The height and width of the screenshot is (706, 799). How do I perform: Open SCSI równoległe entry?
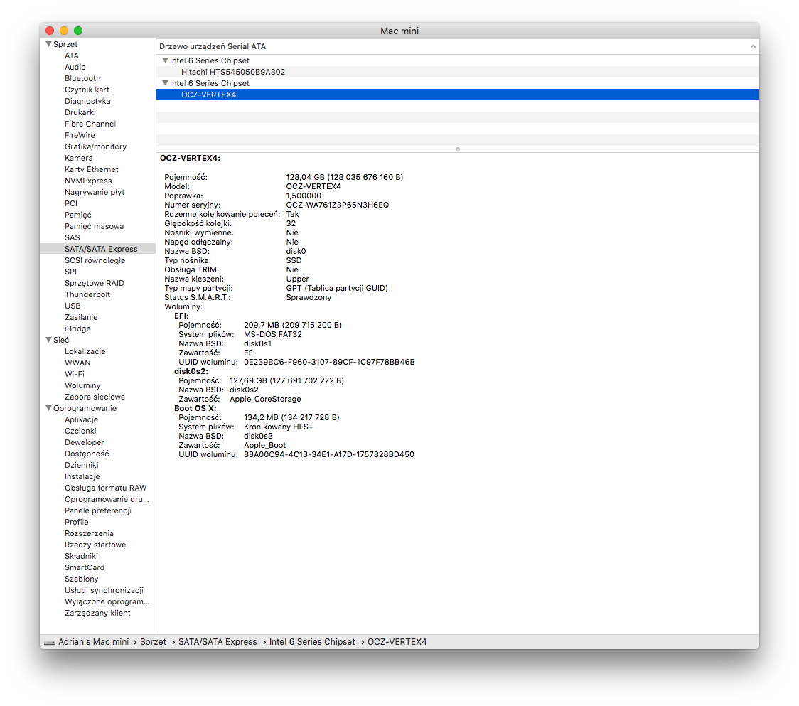point(95,260)
